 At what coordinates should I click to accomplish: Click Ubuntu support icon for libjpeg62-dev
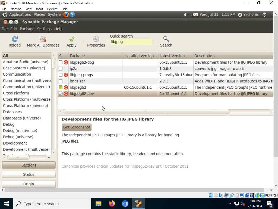point(66,94)
